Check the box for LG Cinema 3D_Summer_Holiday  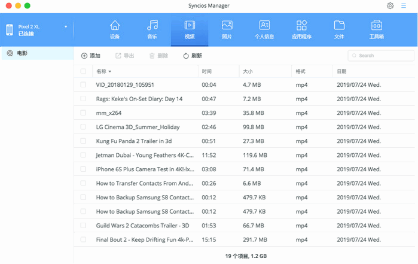[83, 127]
